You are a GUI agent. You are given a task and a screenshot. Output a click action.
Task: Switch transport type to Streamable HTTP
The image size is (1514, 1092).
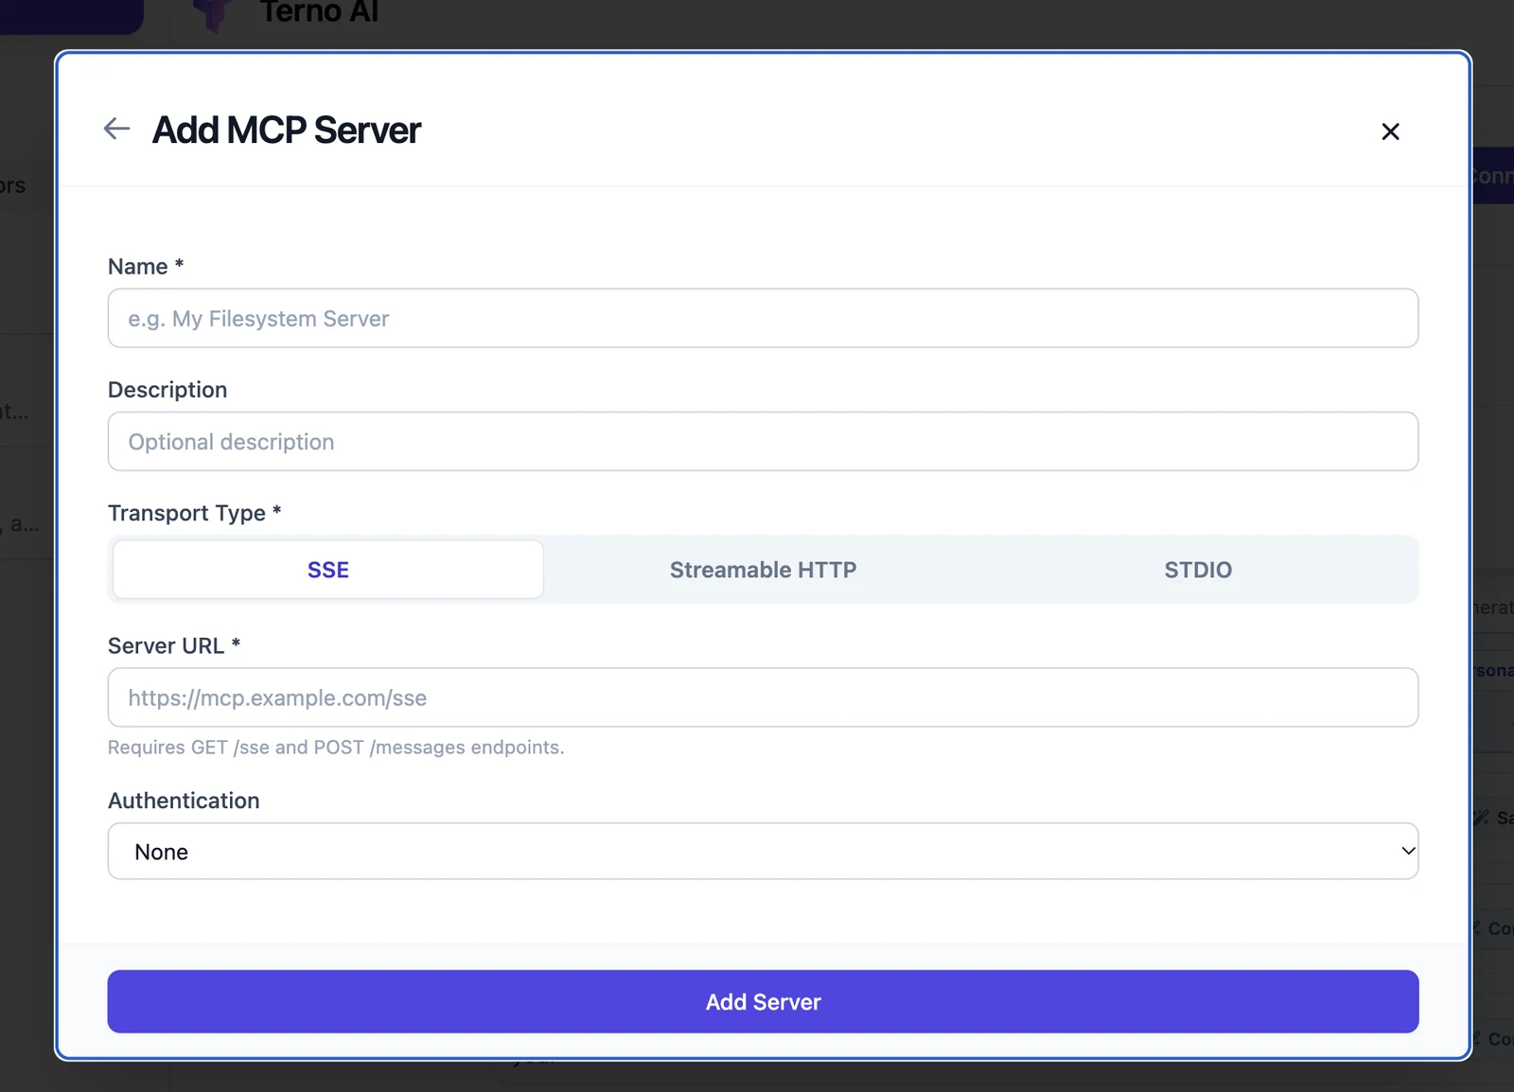763,570
